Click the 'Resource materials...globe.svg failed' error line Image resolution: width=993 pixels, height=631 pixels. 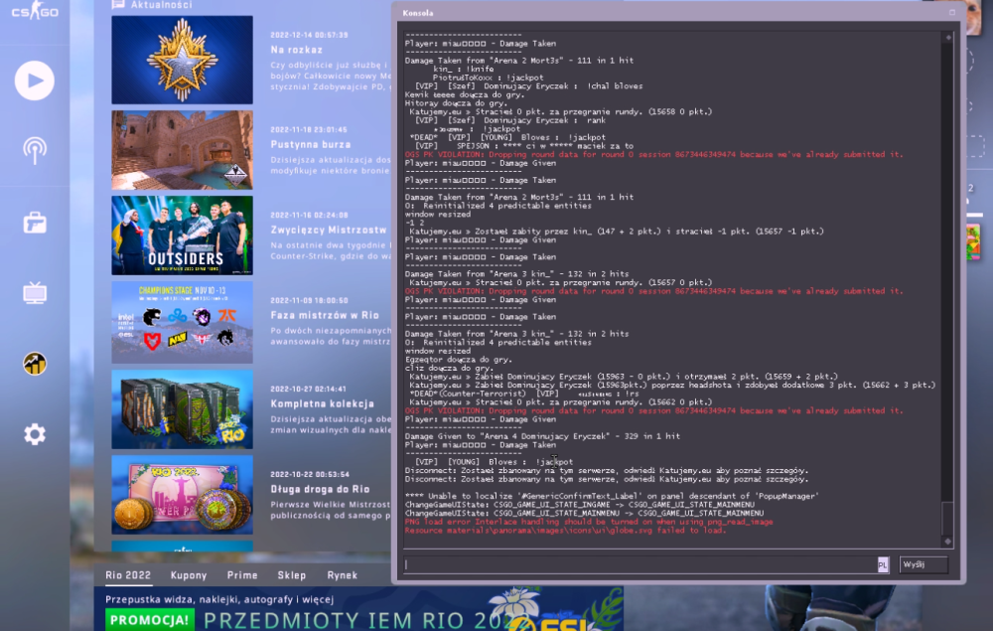pyautogui.click(x=566, y=531)
